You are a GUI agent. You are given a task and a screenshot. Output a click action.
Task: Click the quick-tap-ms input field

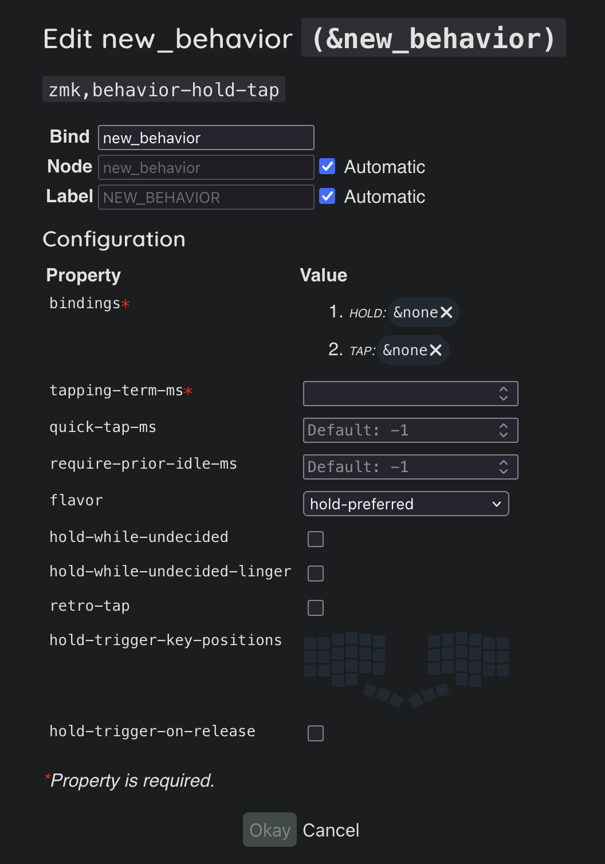pyautogui.click(x=398, y=430)
